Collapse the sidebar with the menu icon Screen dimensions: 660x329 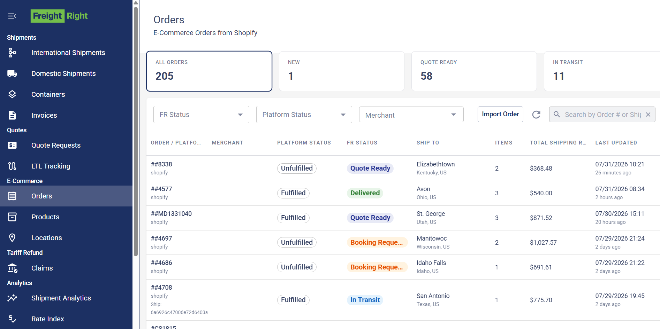[x=12, y=16]
